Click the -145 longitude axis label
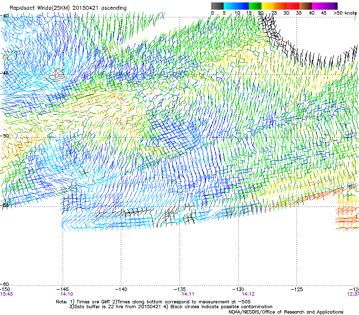359x315 pixels. [63, 289]
